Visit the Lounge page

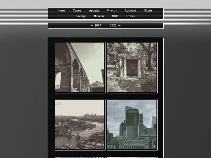point(81,16)
